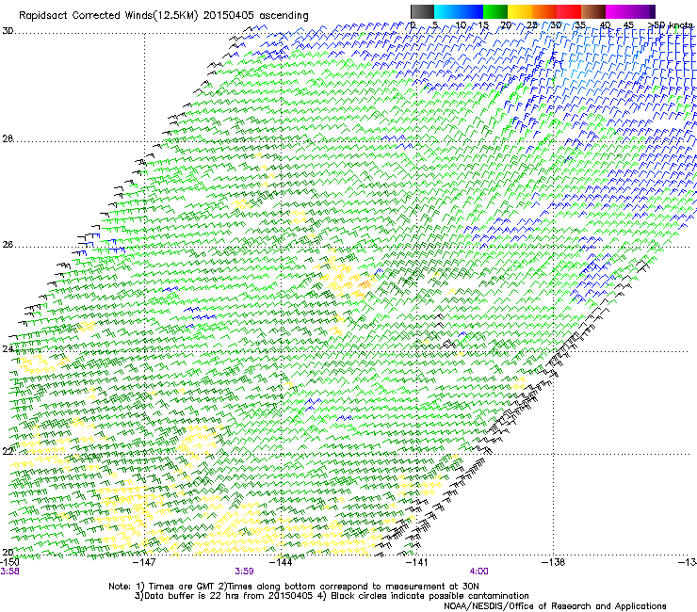Click the latitude label '20'
Image resolution: width=697 pixels, height=612 pixels.
pyautogui.click(x=8, y=552)
